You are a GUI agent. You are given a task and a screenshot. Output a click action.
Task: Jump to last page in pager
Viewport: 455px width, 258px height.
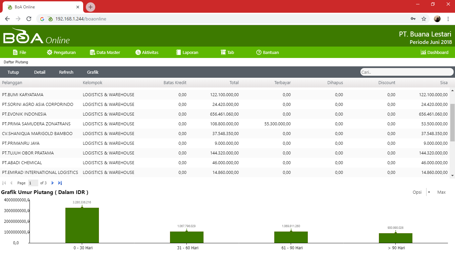60,183
